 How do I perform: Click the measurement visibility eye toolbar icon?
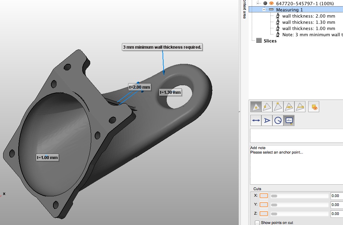pyautogui.click(x=314, y=107)
